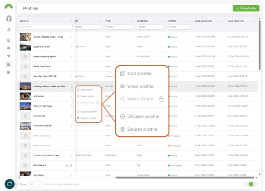The image size is (265, 191).
Task: Open the notifications bell in the sidebar
Action: click(x=9, y=30)
